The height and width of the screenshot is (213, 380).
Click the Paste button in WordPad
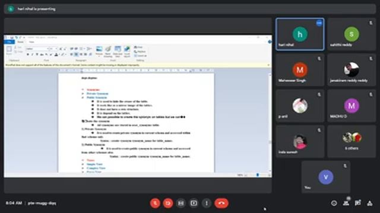[9, 51]
